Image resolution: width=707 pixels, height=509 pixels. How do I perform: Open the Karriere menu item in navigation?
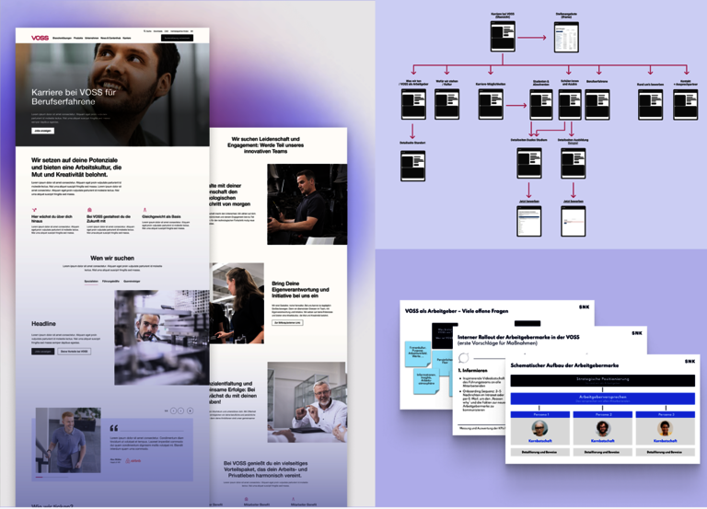[127, 39]
